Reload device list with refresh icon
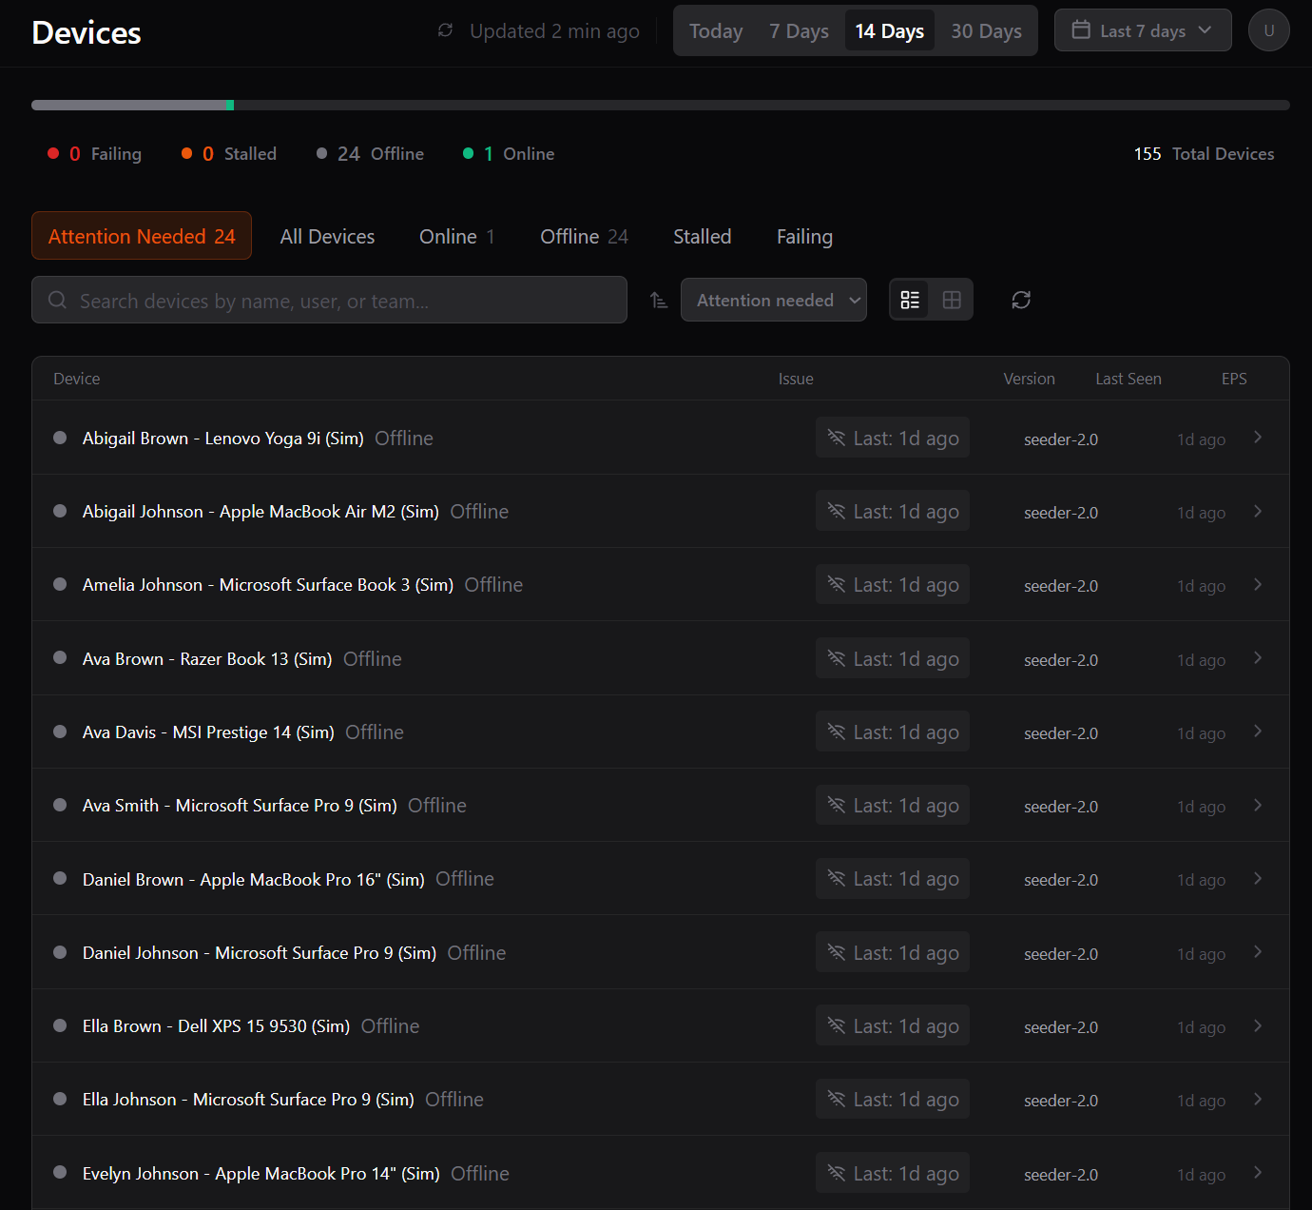Viewport: 1312px width, 1210px height. [x=1021, y=301]
